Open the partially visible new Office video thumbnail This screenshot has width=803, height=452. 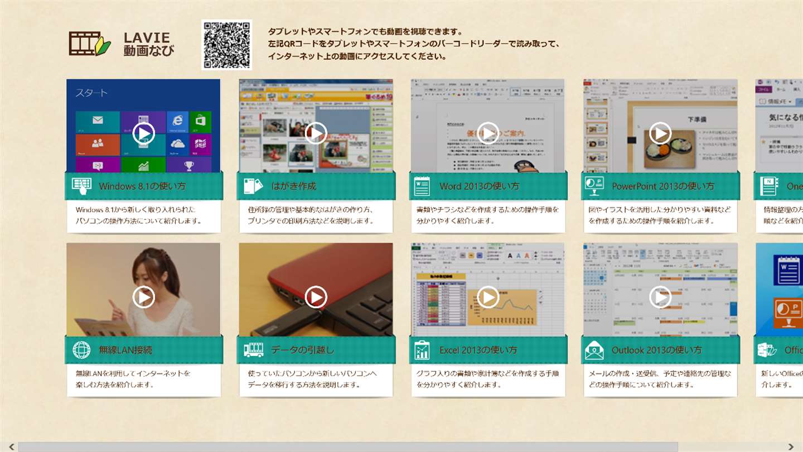[780, 289]
